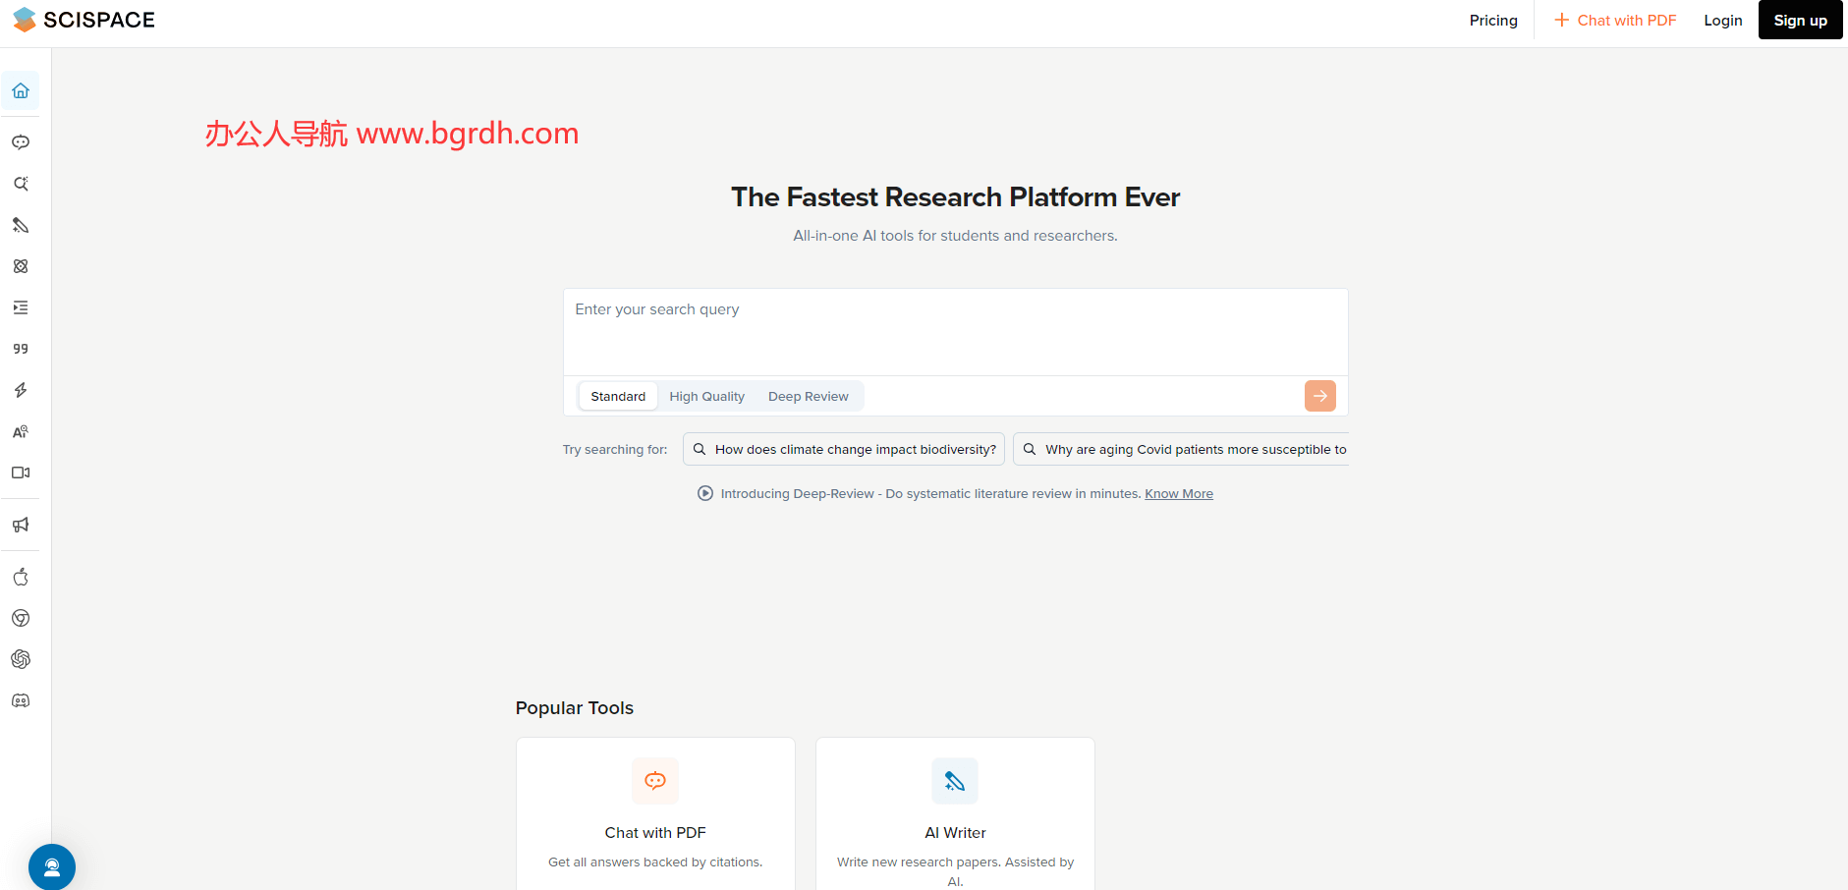Open the AI Writer pen icon in sidebar
This screenshot has height=890, width=1848.
tap(21, 225)
